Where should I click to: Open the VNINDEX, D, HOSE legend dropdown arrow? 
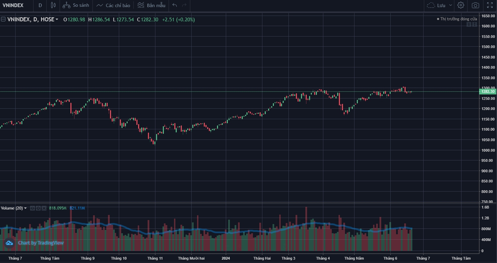click(57, 20)
